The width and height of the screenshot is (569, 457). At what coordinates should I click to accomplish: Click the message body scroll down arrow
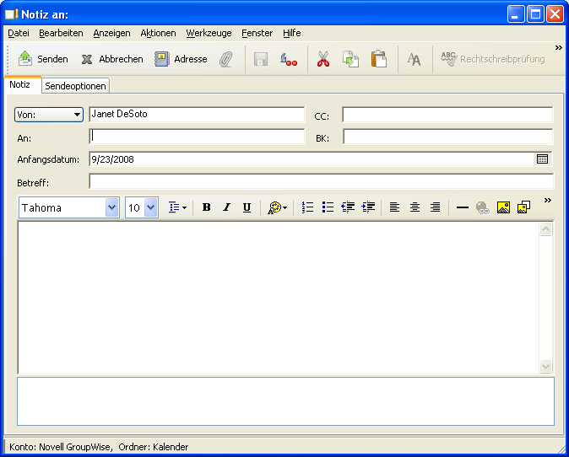point(545,366)
